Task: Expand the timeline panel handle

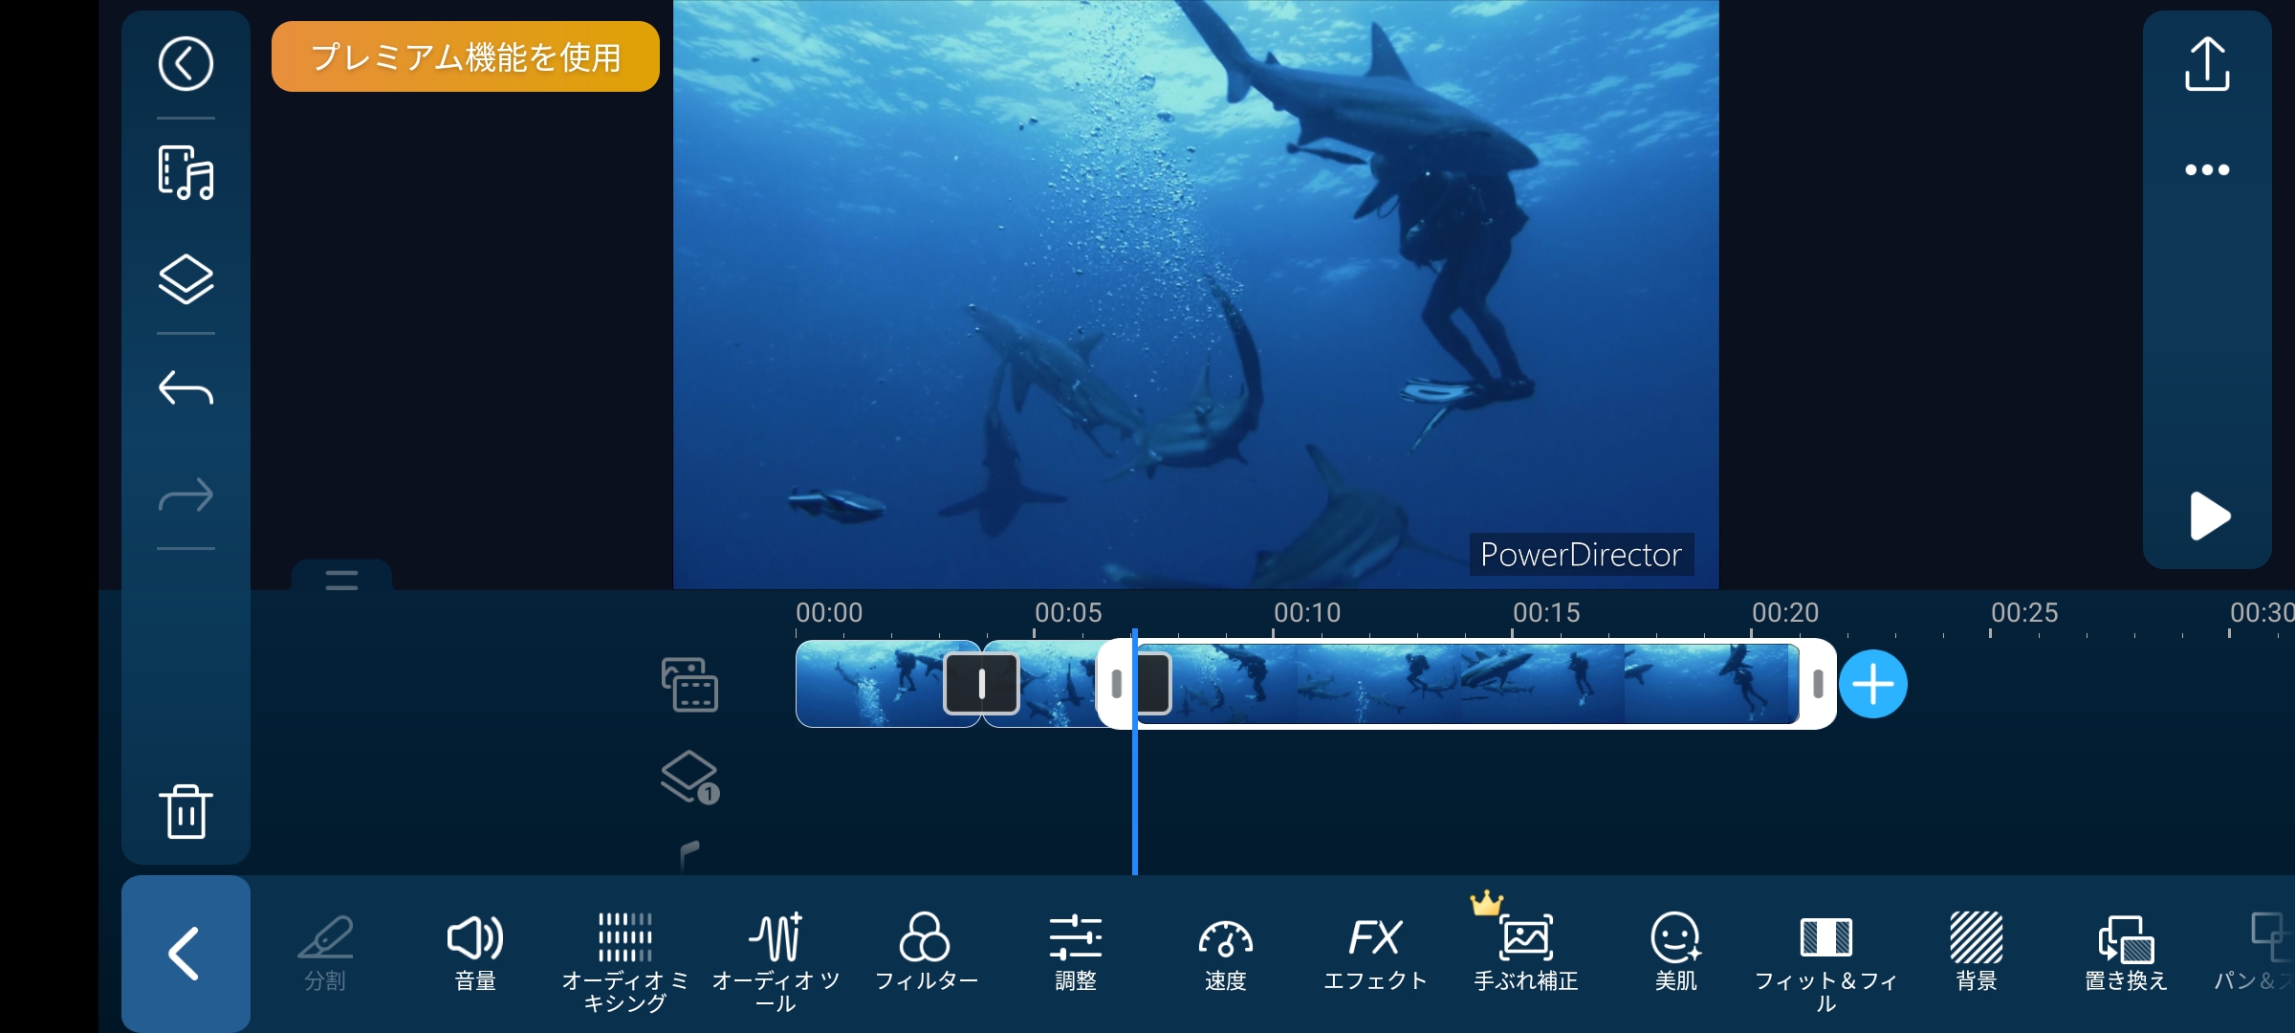Action: tap(341, 579)
